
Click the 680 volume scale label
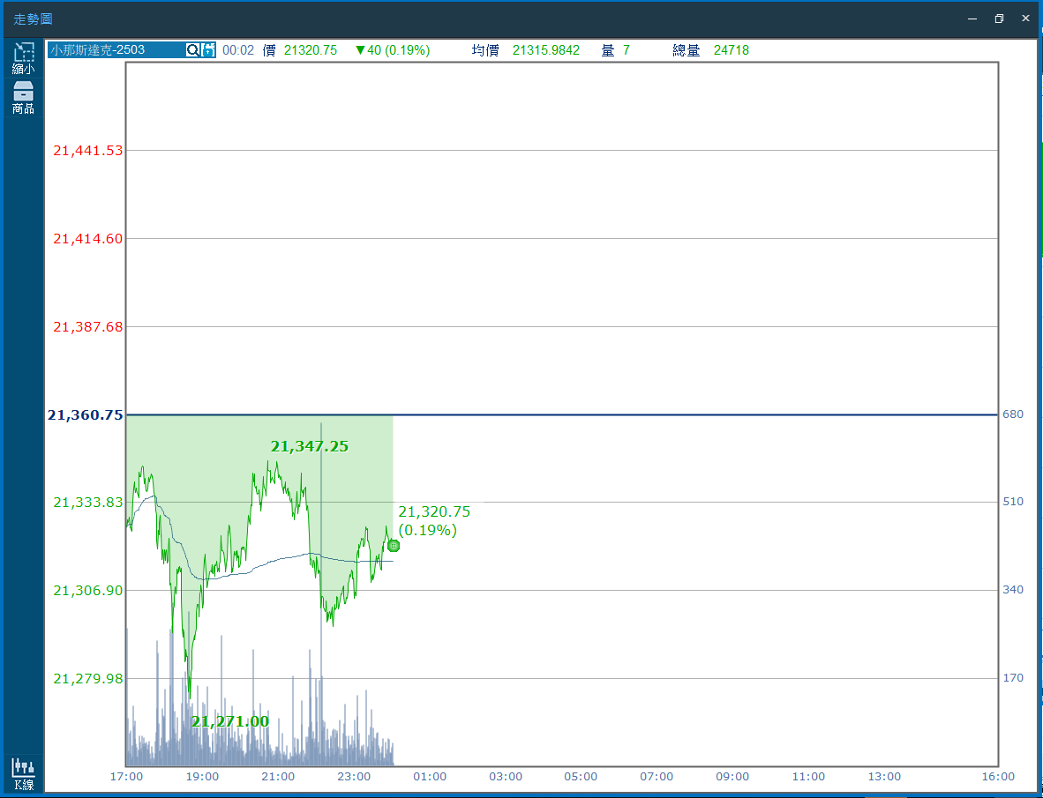[x=1012, y=414]
